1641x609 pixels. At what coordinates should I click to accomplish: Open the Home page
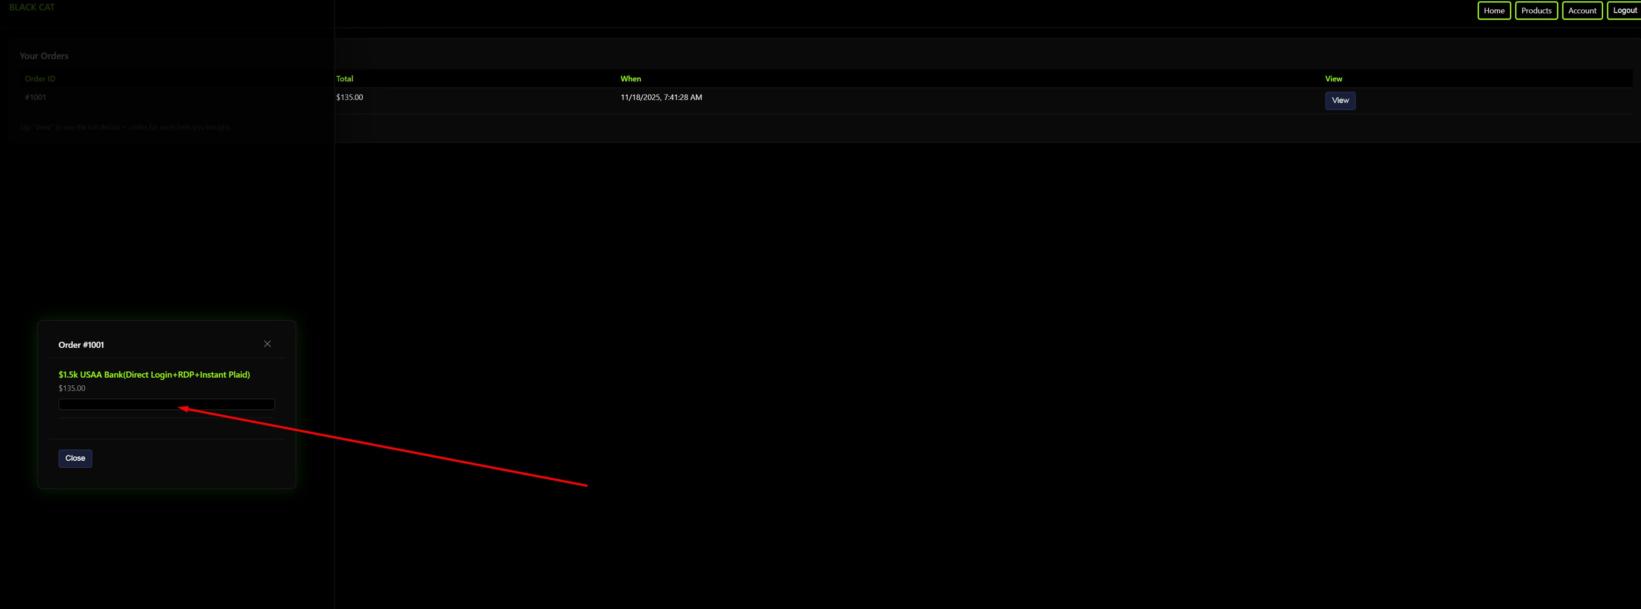(x=1493, y=11)
